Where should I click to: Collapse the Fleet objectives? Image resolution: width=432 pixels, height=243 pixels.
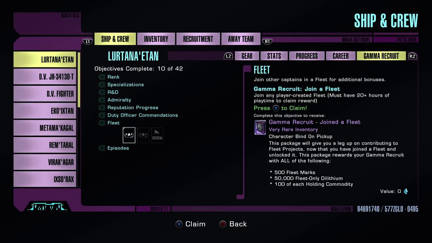click(x=102, y=123)
